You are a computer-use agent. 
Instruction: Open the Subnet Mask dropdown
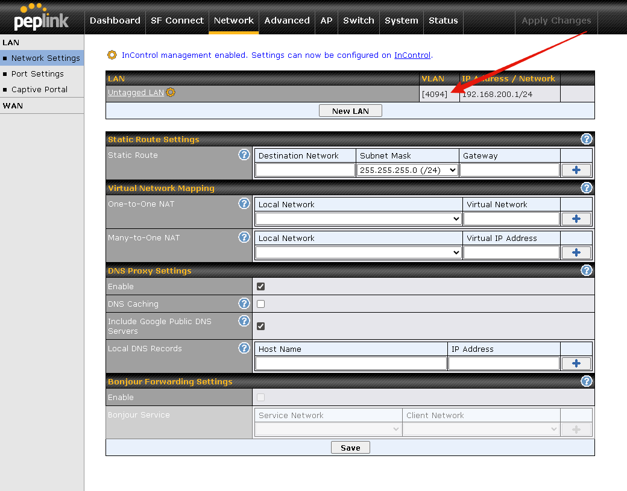coord(408,170)
